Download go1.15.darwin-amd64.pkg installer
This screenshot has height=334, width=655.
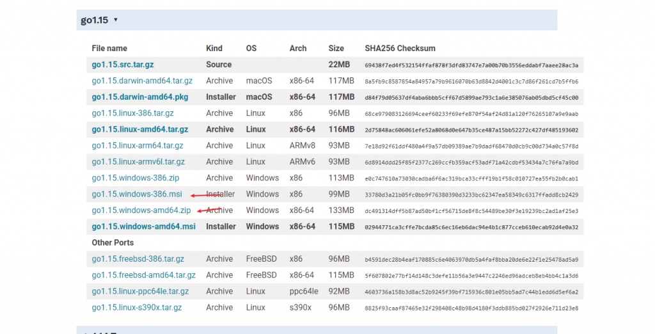coord(140,97)
